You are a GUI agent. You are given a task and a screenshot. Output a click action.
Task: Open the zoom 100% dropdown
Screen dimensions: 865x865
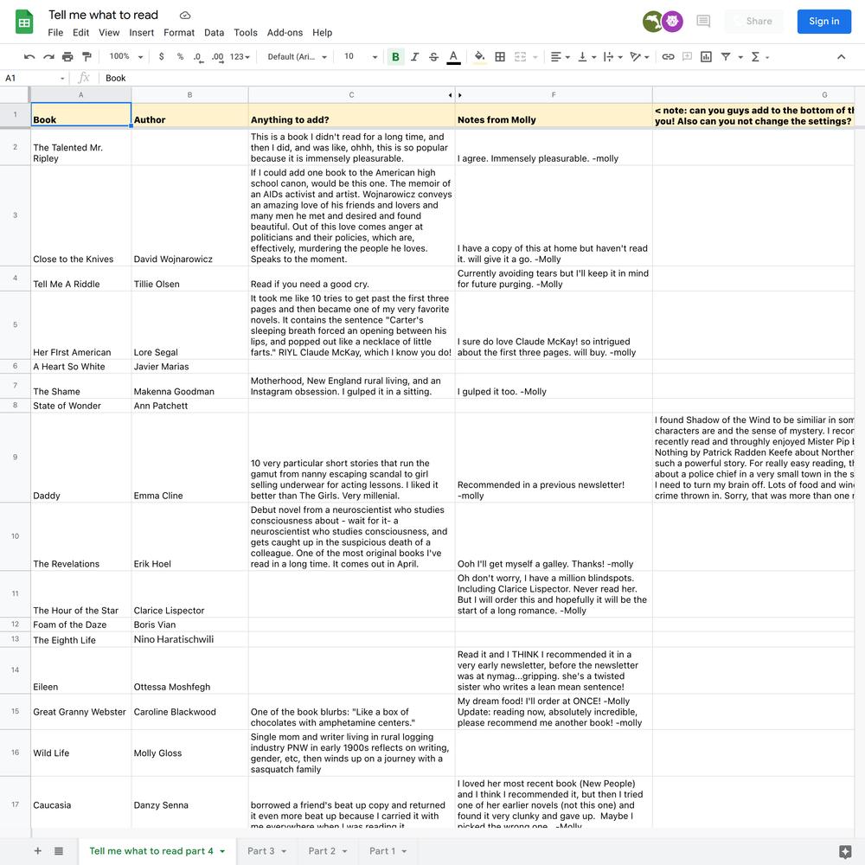tap(125, 57)
